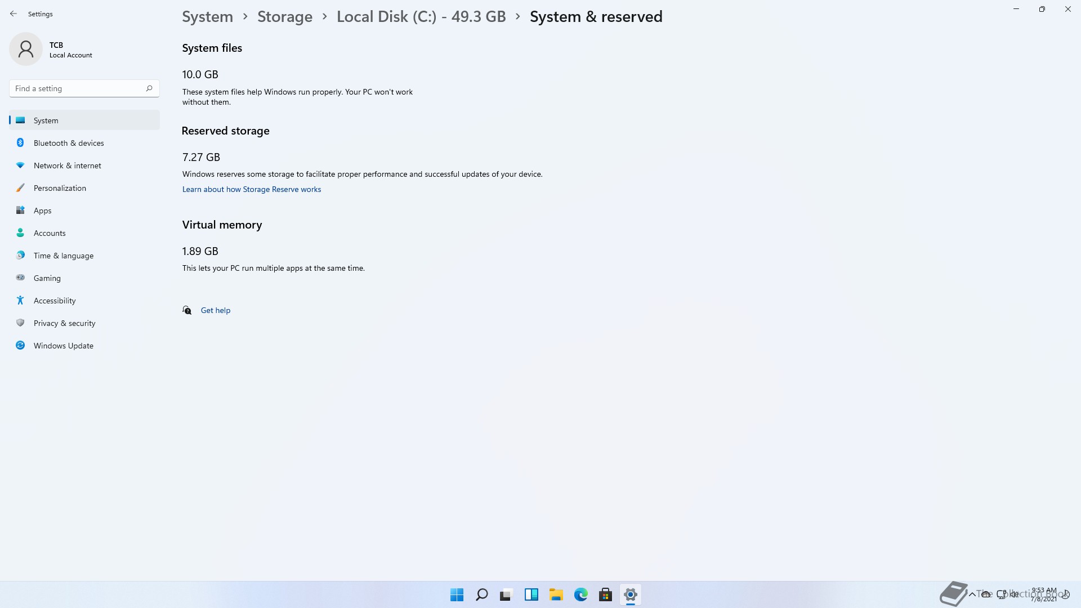This screenshot has width=1081, height=608.
Task: Click the 1.89 GB virtual memory value
Action: (200, 251)
